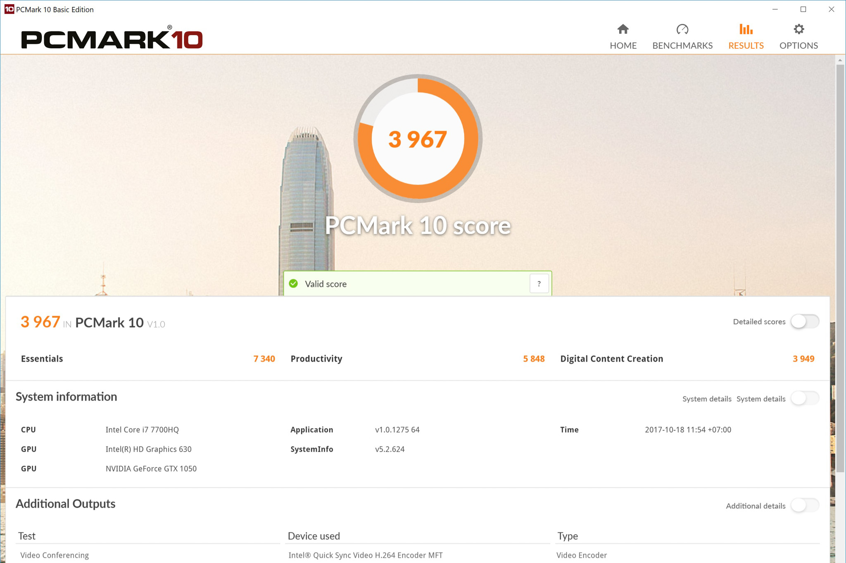Open Options via gear icon
Image resolution: width=846 pixels, height=563 pixels.
[x=798, y=29]
